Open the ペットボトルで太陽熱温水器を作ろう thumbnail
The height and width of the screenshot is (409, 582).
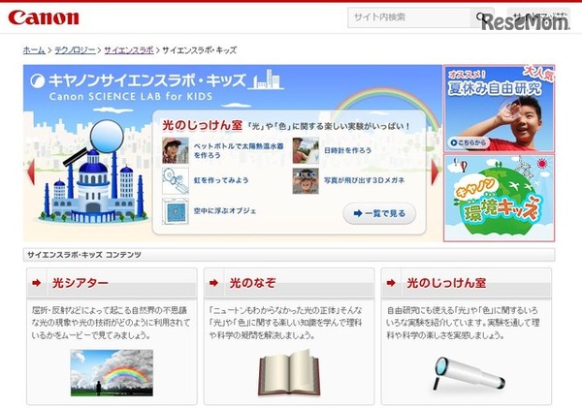(x=176, y=150)
